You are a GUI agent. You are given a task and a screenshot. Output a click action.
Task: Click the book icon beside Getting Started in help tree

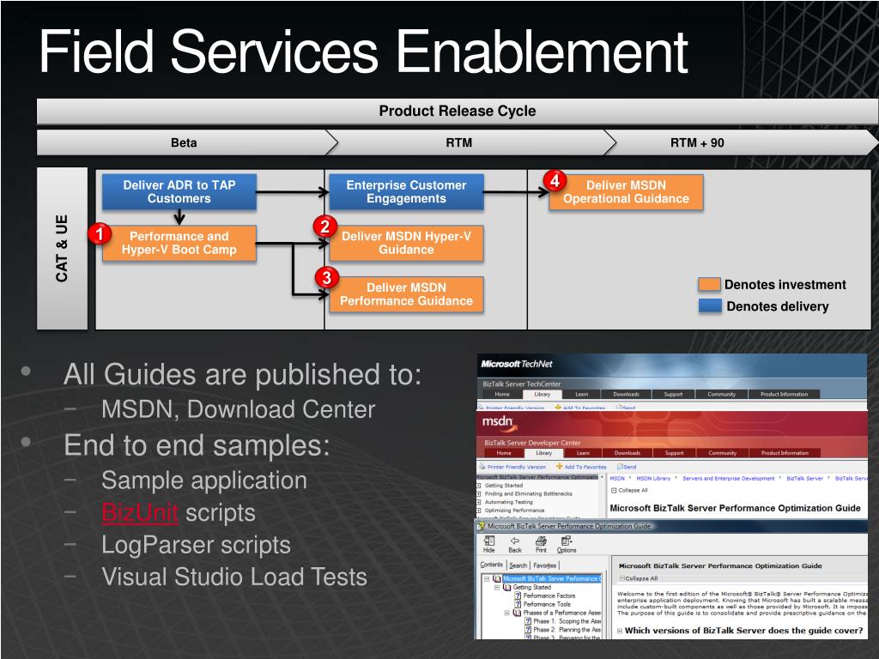coord(506,587)
